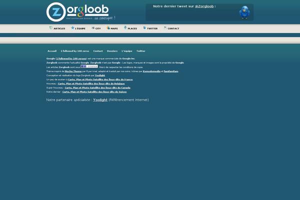
Task: Open the lieux-dits du Canada map link
Action: tap(97, 88)
